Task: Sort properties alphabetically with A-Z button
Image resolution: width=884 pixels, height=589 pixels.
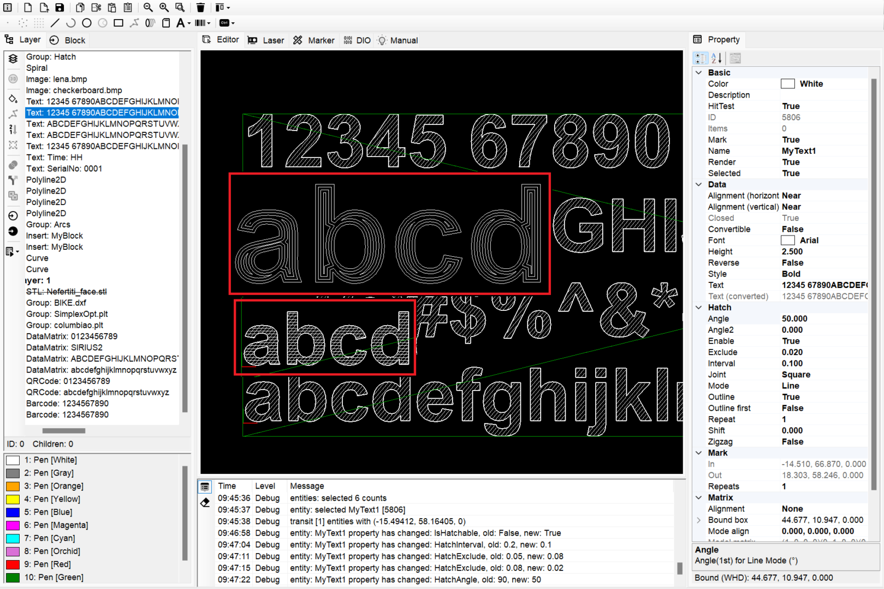Action: point(716,58)
